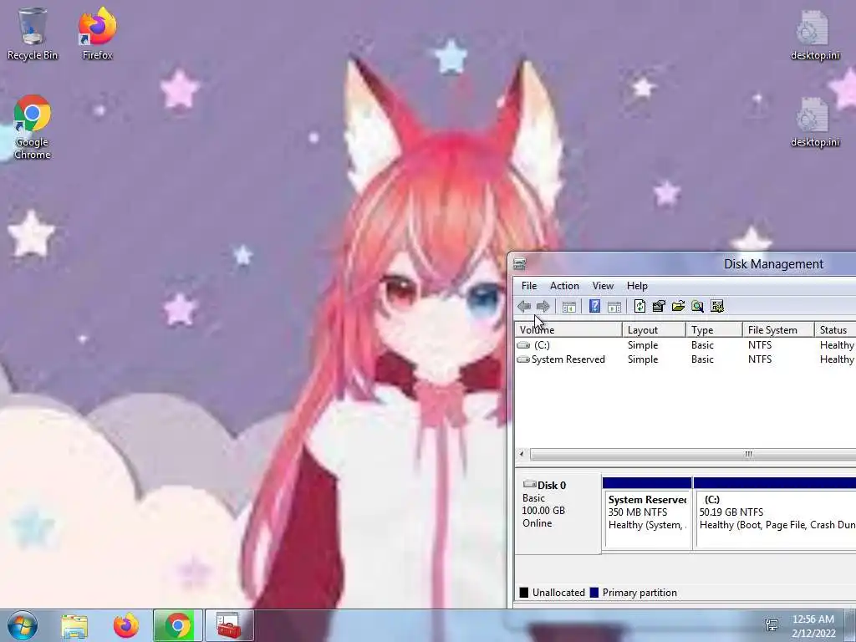Screen dimensions: 856x642
Task: Open Windows Explorer from the taskbar
Action: click(74, 625)
